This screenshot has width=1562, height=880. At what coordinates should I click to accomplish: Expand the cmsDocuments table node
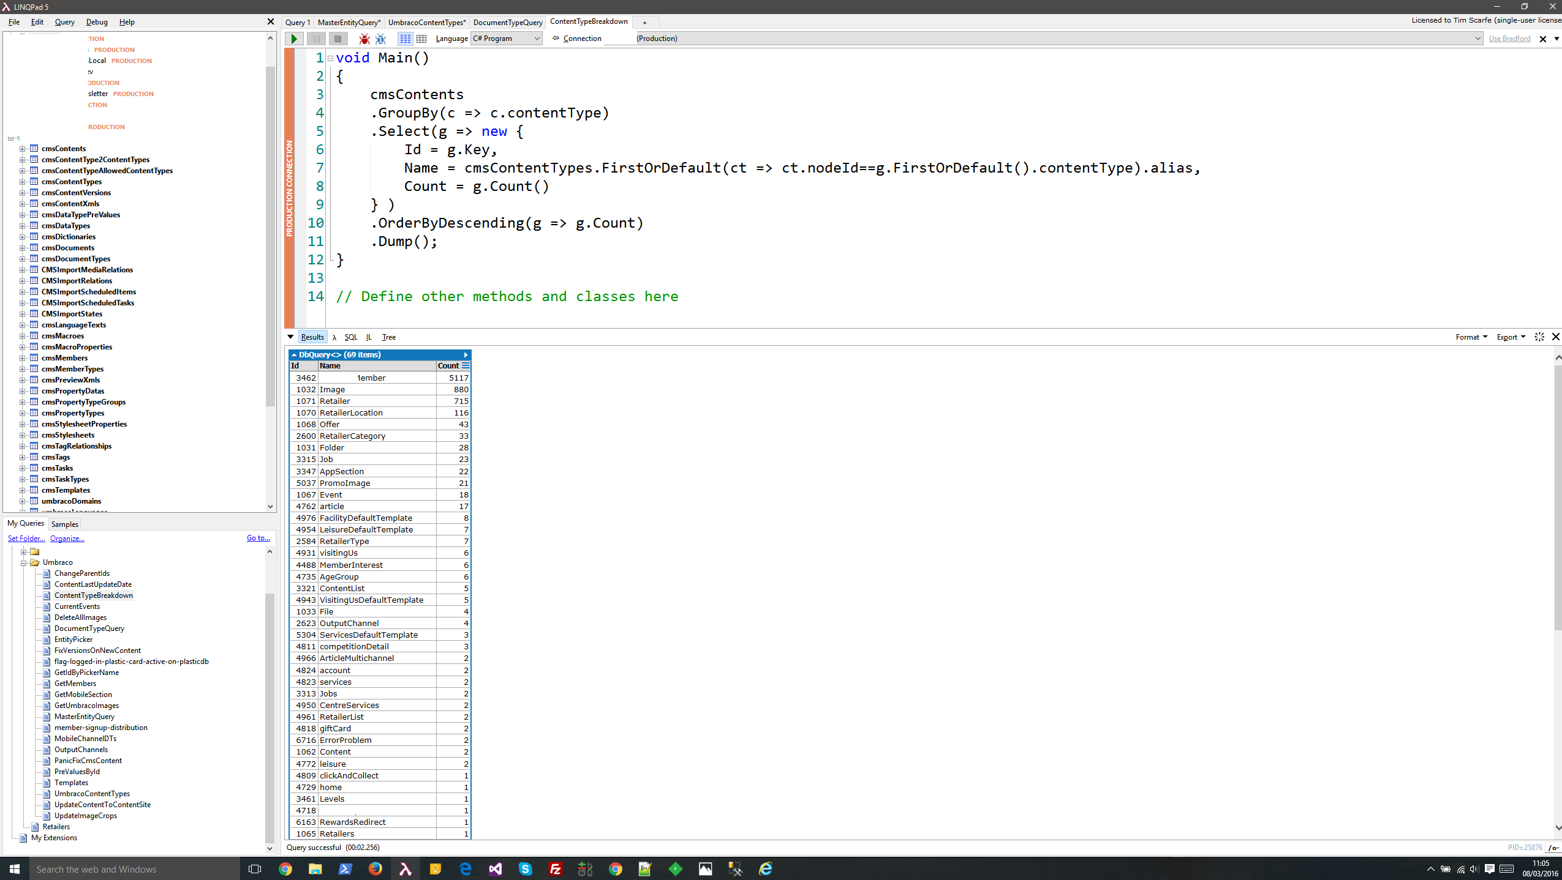22,248
